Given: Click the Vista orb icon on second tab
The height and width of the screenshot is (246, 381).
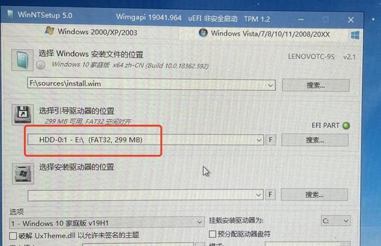Looking at the screenshot, I should pos(203,33).
